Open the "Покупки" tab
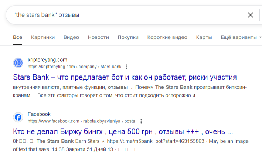262x165 pixels. click(x=128, y=37)
